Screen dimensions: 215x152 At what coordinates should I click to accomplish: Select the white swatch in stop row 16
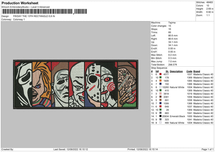tap(160, 123)
